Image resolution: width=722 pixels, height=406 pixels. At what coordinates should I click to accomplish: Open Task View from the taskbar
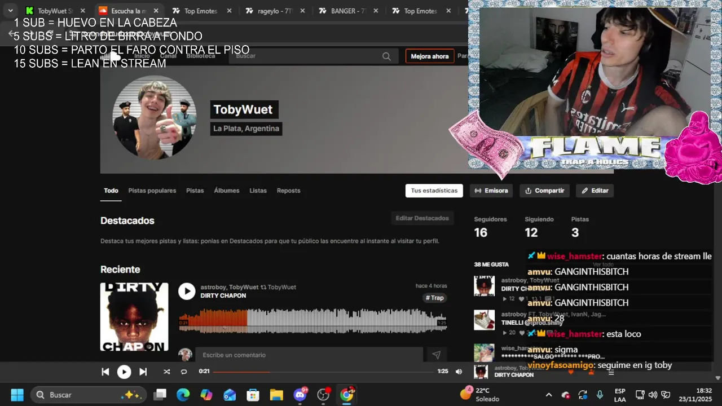point(160,395)
